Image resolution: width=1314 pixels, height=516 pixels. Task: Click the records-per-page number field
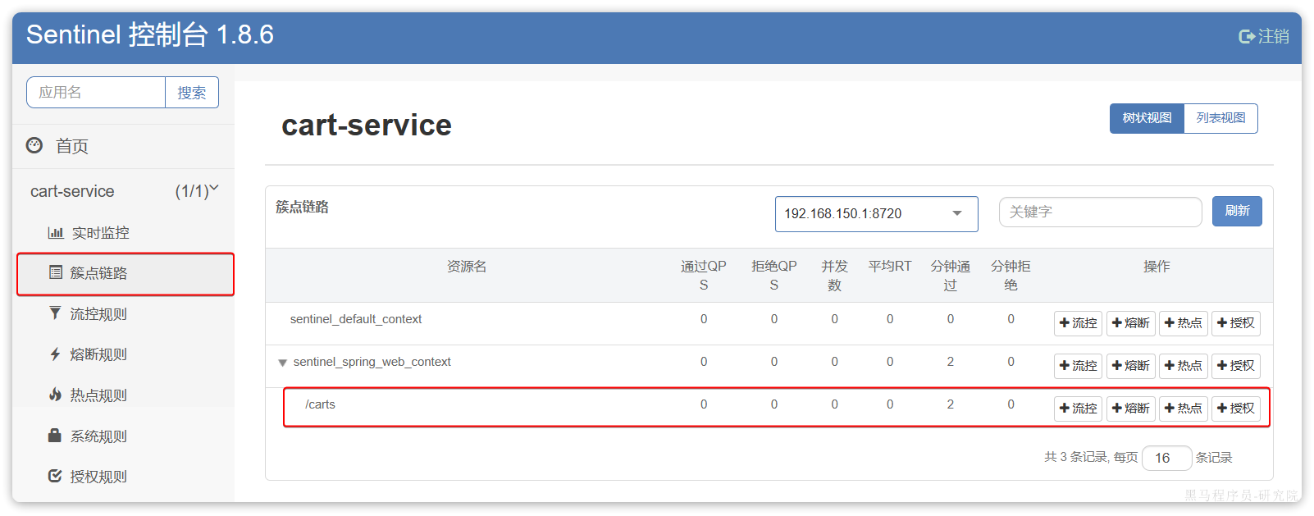(1166, 458)
